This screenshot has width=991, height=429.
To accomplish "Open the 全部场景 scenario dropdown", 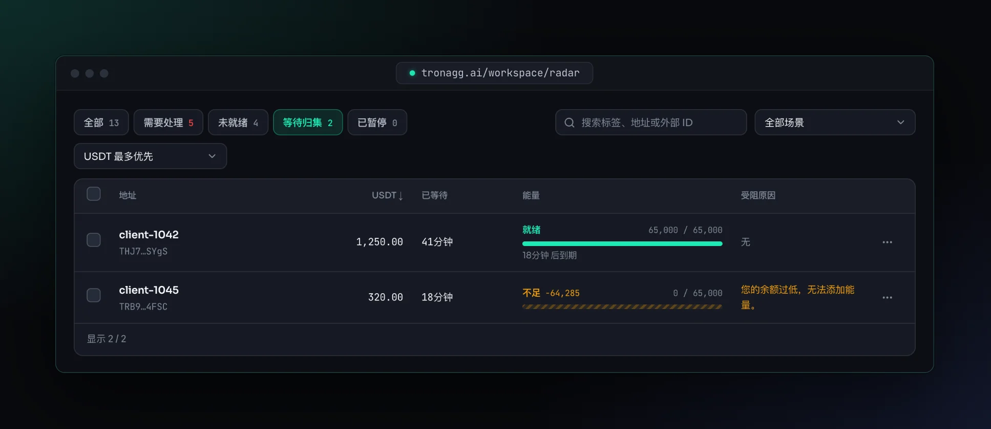I will 835,122.
